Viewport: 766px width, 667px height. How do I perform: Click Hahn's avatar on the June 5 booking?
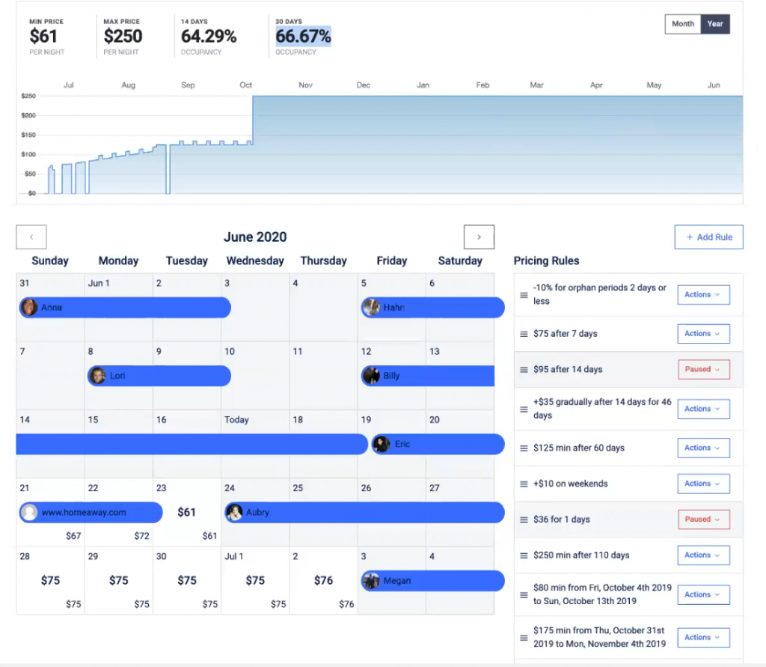372,307
